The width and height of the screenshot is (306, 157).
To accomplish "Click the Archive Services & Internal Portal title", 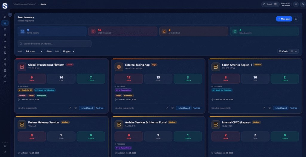I will coord(146,122).
